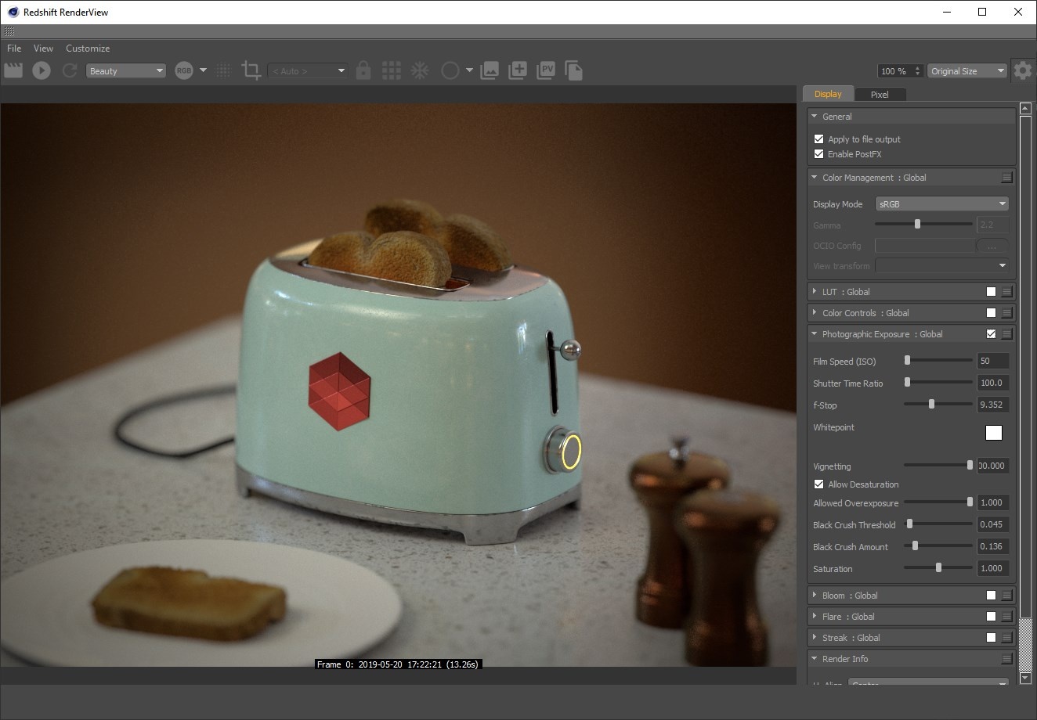Expand the Bloom section

815,595
